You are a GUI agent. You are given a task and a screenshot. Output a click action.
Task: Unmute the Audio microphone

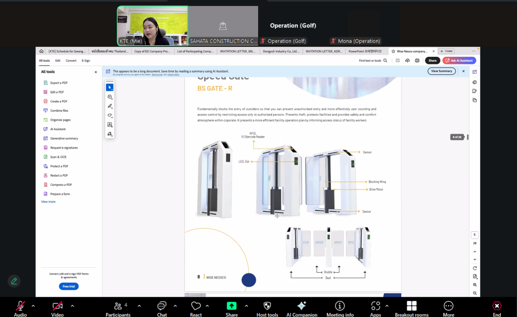(x=20, y=306)
